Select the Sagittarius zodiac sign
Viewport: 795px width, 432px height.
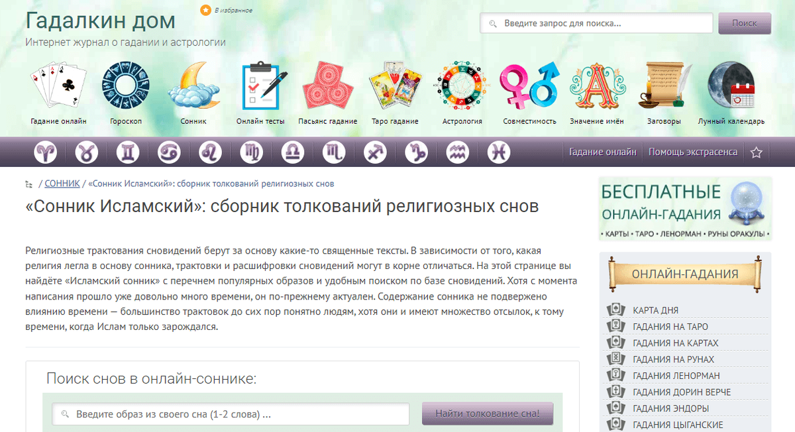pos(376,152)
